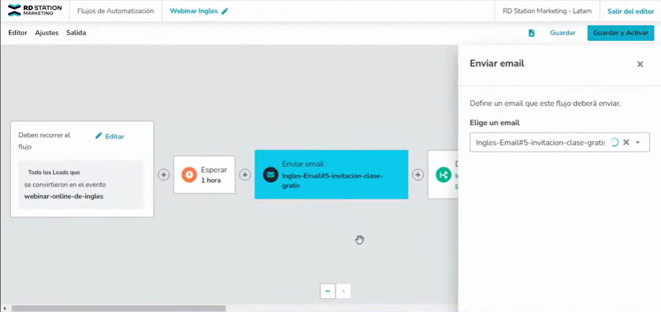Add step between entry card and Esperar

[x=164, y=174]
